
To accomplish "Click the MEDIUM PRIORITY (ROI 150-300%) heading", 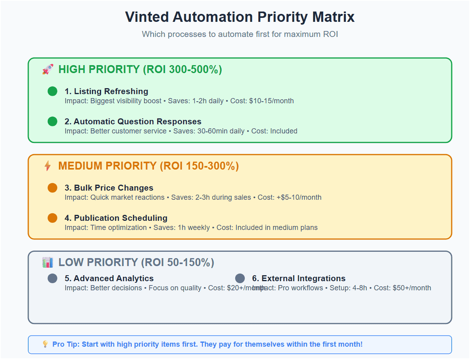I will coord(148,166).
